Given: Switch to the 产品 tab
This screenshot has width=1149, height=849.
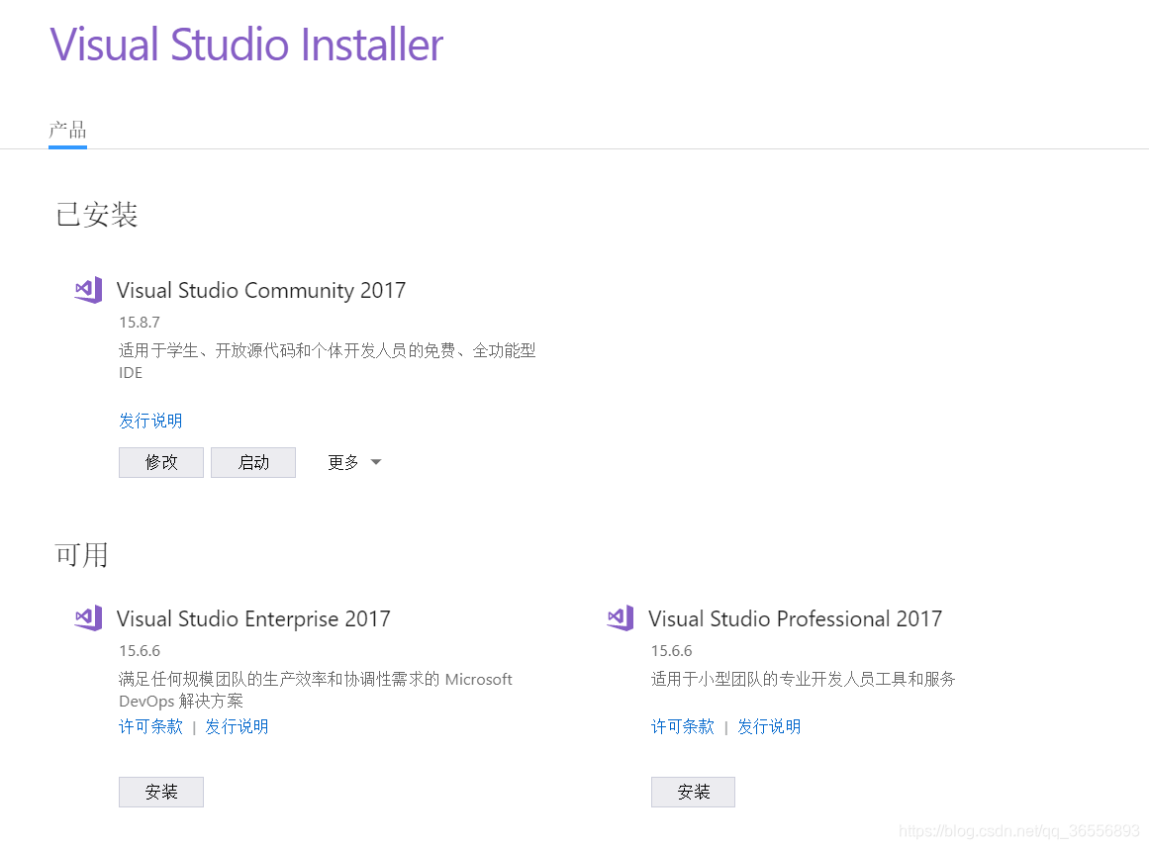Looking at the screenshot, I should pyautogui.click(x=67, y=131).
